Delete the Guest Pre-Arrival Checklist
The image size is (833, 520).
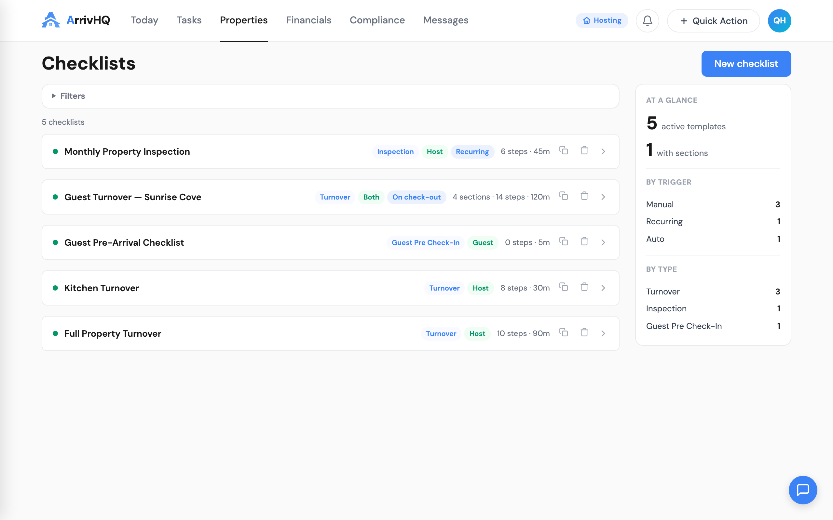pyautogui.click(x=584, y=241)
